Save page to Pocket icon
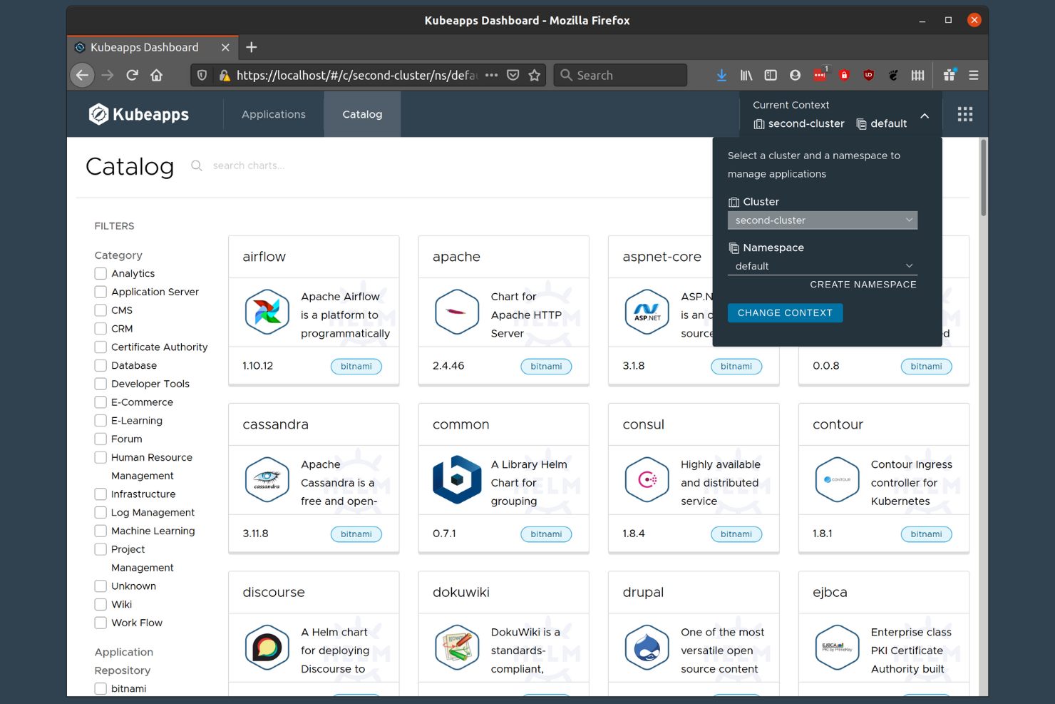The image size is (1055, 704). click(x=513, y=75)
